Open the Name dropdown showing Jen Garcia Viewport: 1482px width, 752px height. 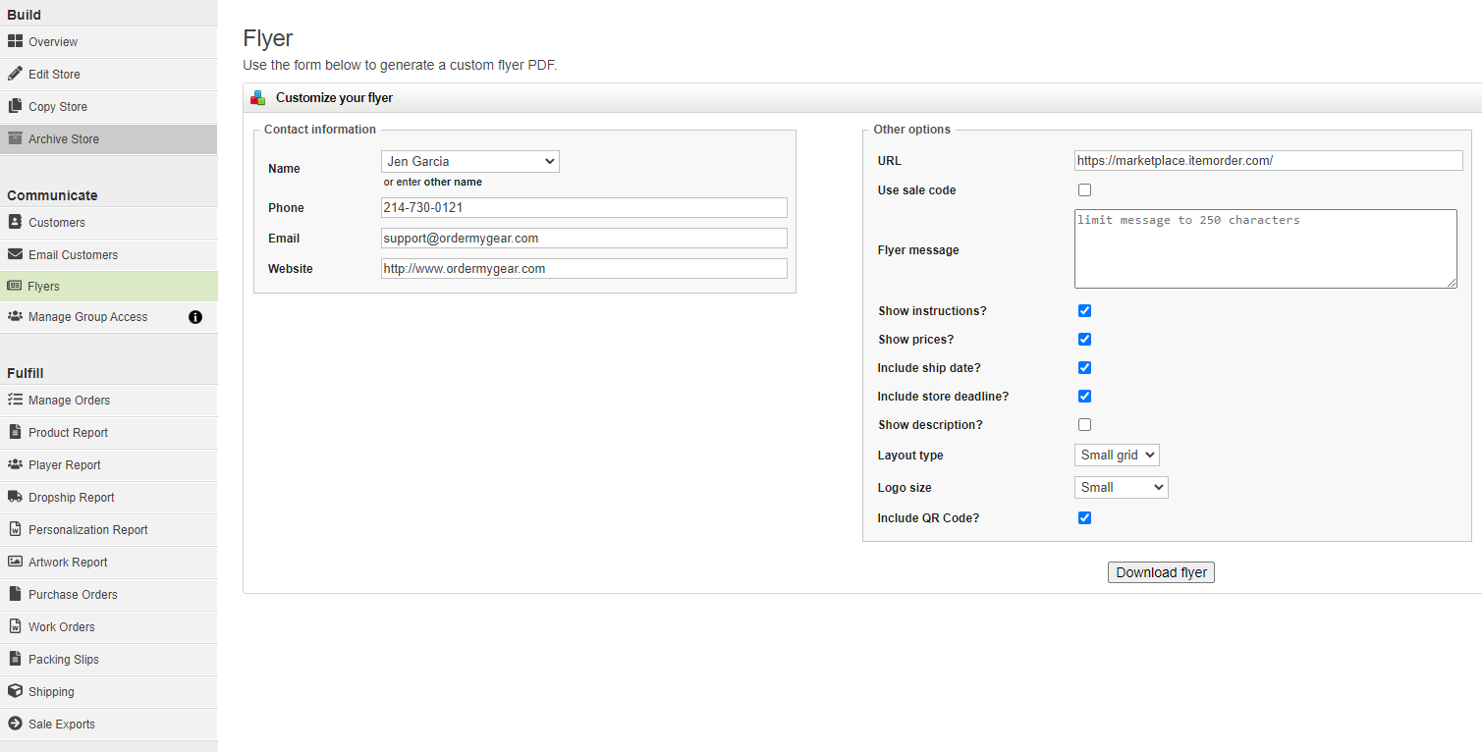click(x=470, y=161)
